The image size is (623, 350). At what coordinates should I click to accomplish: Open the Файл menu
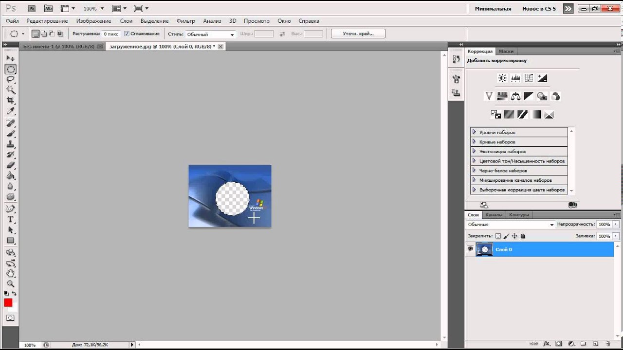[12, 21]
